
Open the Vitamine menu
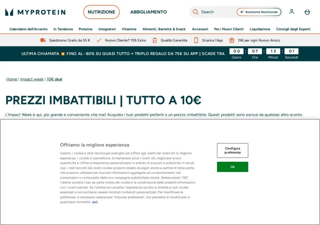click(129, 29)
